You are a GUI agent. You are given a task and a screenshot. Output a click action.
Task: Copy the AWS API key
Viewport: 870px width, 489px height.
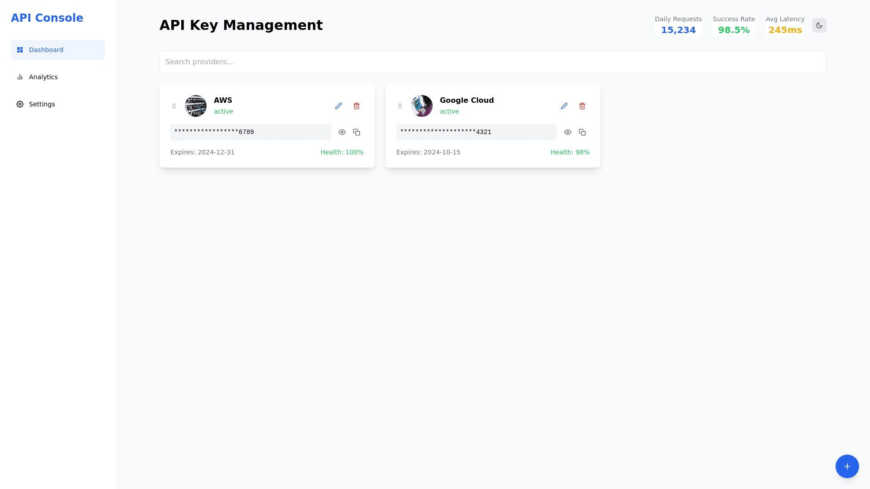(357, 132)
